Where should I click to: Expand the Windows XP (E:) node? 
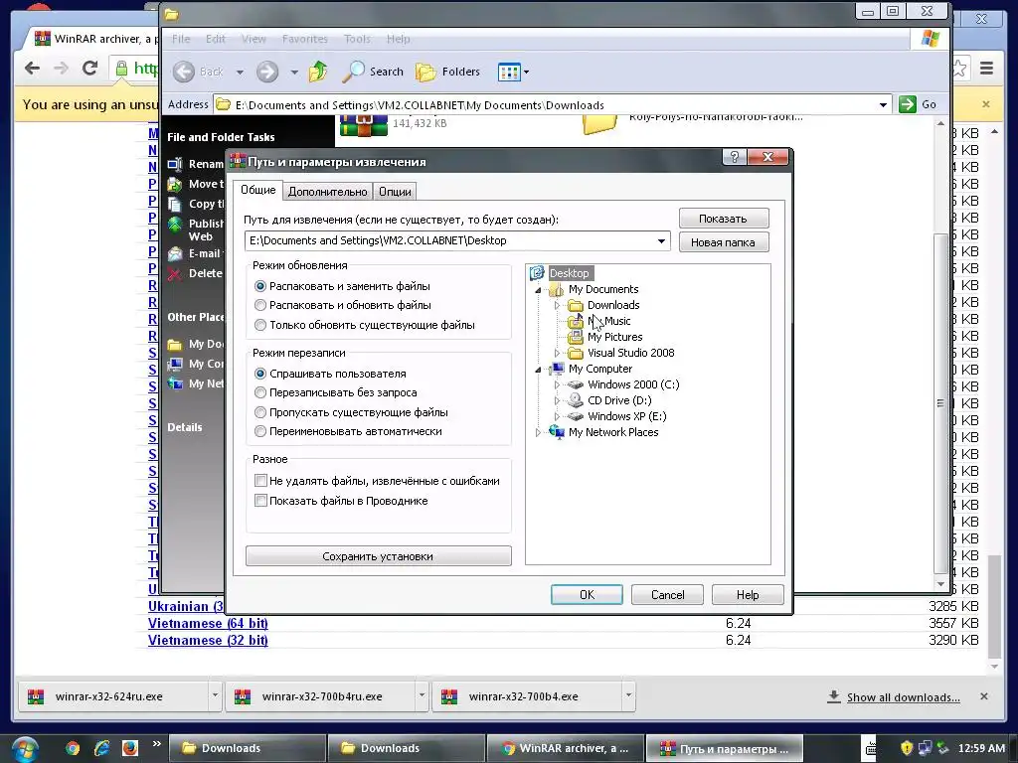[557, 416]
